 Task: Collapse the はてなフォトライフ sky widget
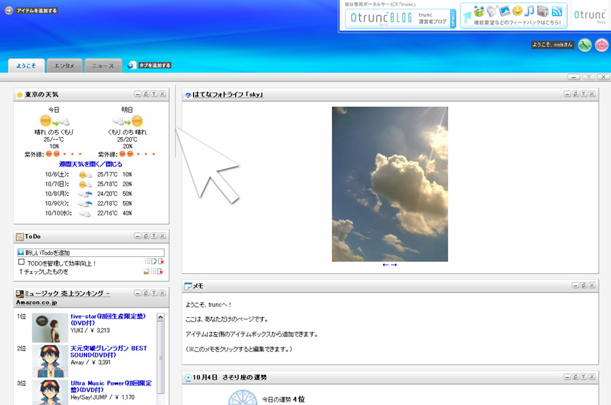568,94
